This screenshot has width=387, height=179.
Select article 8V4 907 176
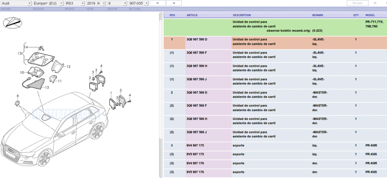pos(195,163)
